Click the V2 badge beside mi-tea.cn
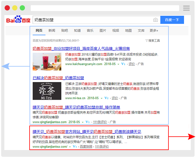Image resolution: width=196 pixels, height=157 pixels. point(106,98)
